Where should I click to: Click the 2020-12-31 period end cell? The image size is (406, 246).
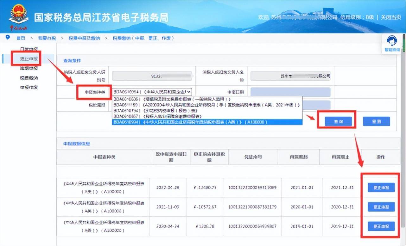click(342, 207)
